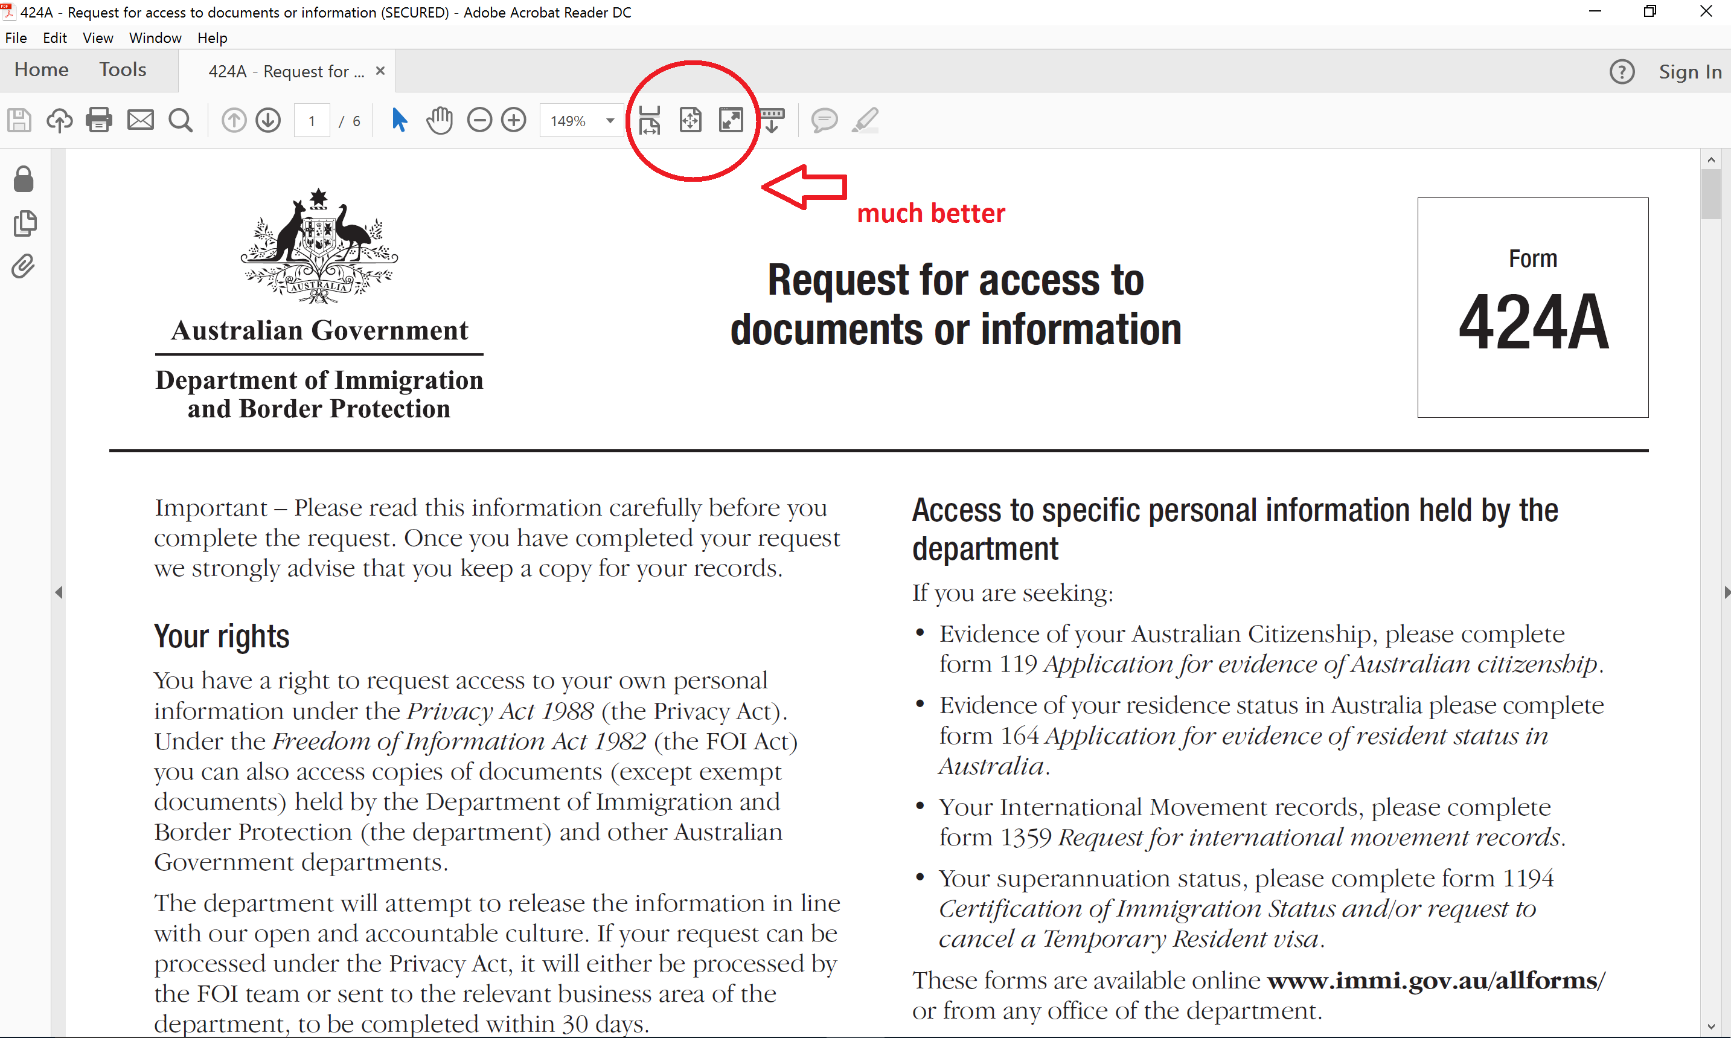Click the Save file icon

(x=19, y=120)
